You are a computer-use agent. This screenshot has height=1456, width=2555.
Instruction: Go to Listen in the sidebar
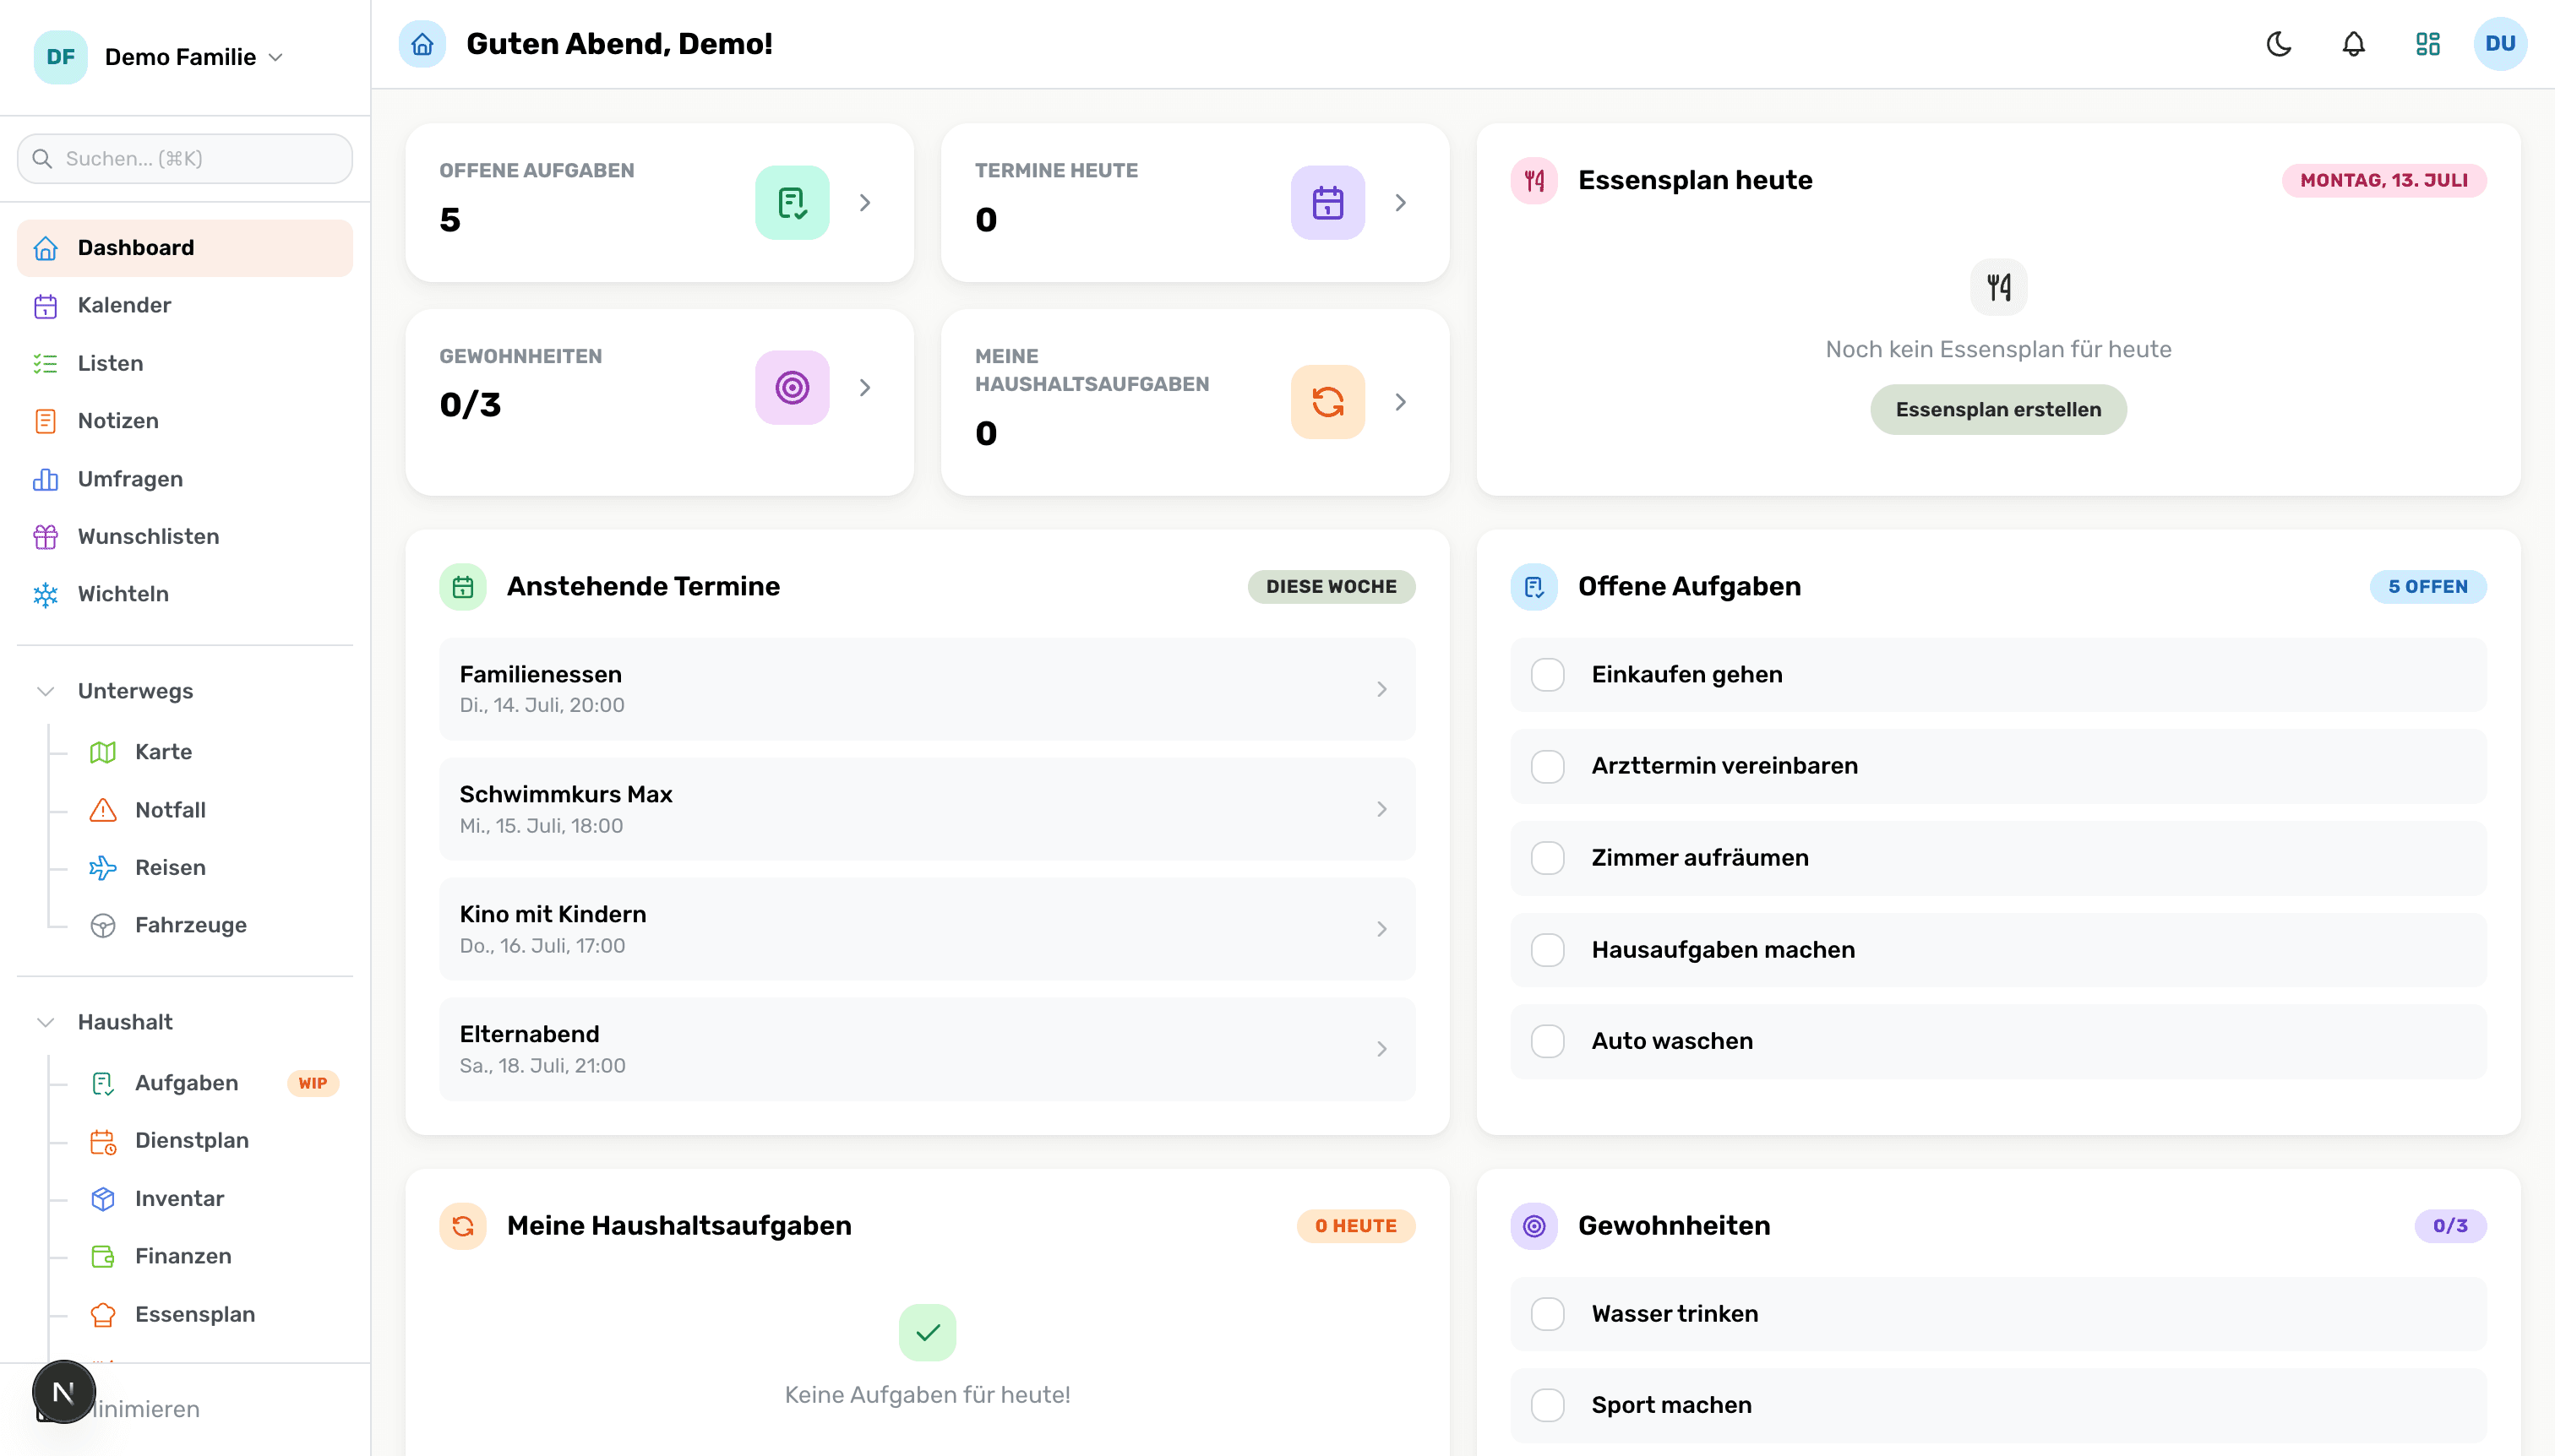click(185, 363)
